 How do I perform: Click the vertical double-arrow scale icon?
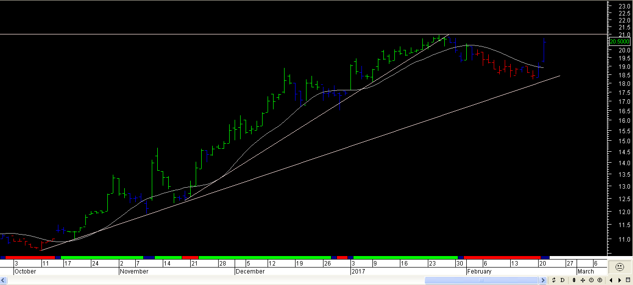tap(574, 280)
